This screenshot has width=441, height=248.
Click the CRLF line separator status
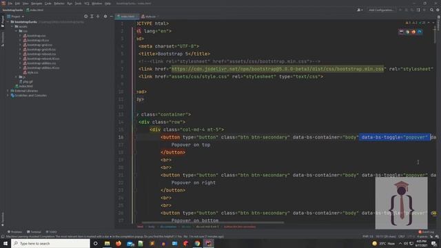click(401, 236)
